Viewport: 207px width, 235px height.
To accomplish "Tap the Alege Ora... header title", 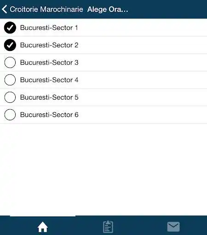I will [108, 10].
